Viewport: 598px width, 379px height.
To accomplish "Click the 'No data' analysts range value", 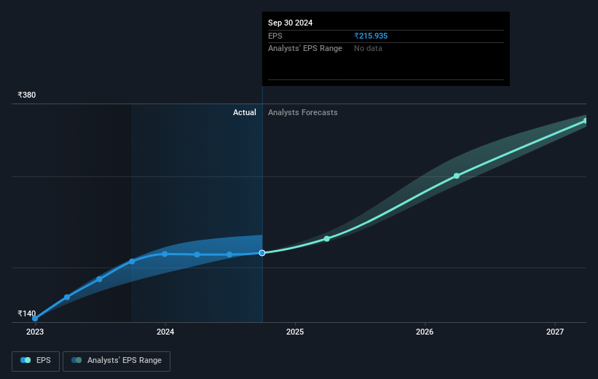I will pyautogui.click(x=368, y=49).
